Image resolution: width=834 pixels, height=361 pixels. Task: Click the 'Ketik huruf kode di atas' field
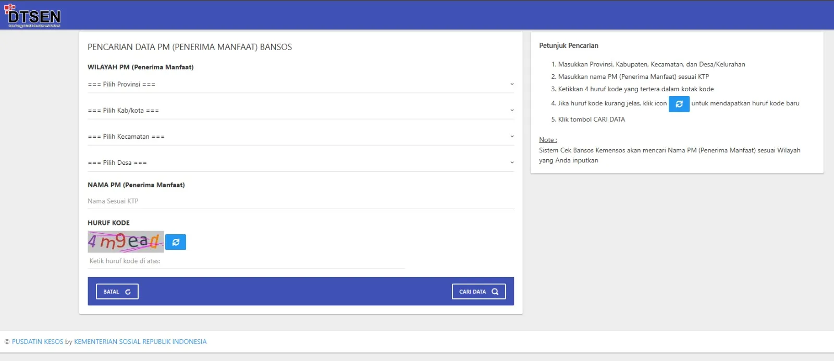pos(246,261)
